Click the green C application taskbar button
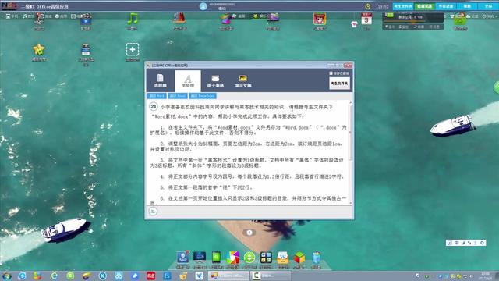Image resolution: width=499 pixels, height=281 pixels. pyautogui.click(x=271, y=276)
